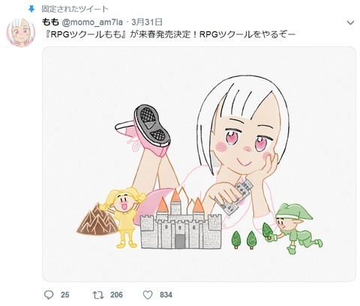Click the reply speech bubble icon
The height and width of the screenshot is (306, 360).
pyautogui.click(x=49, y=295)
